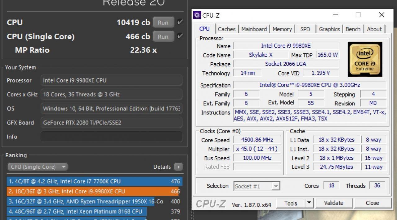
Task: Click the CPU-Z application icon in the title bar
Action: coord(197,15)
